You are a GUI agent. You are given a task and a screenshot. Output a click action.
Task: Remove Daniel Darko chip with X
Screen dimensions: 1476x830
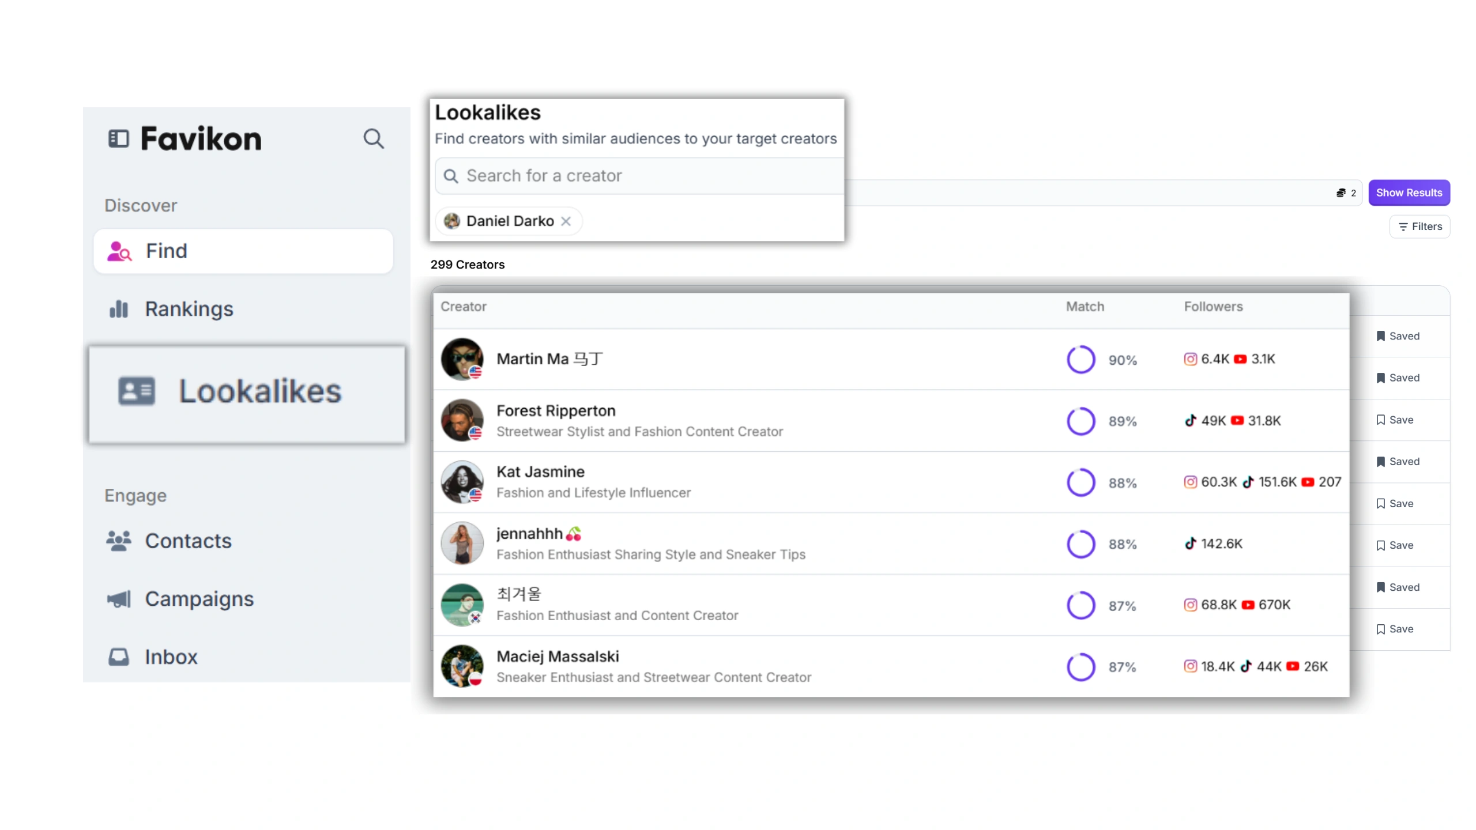(x=566, y=221)
